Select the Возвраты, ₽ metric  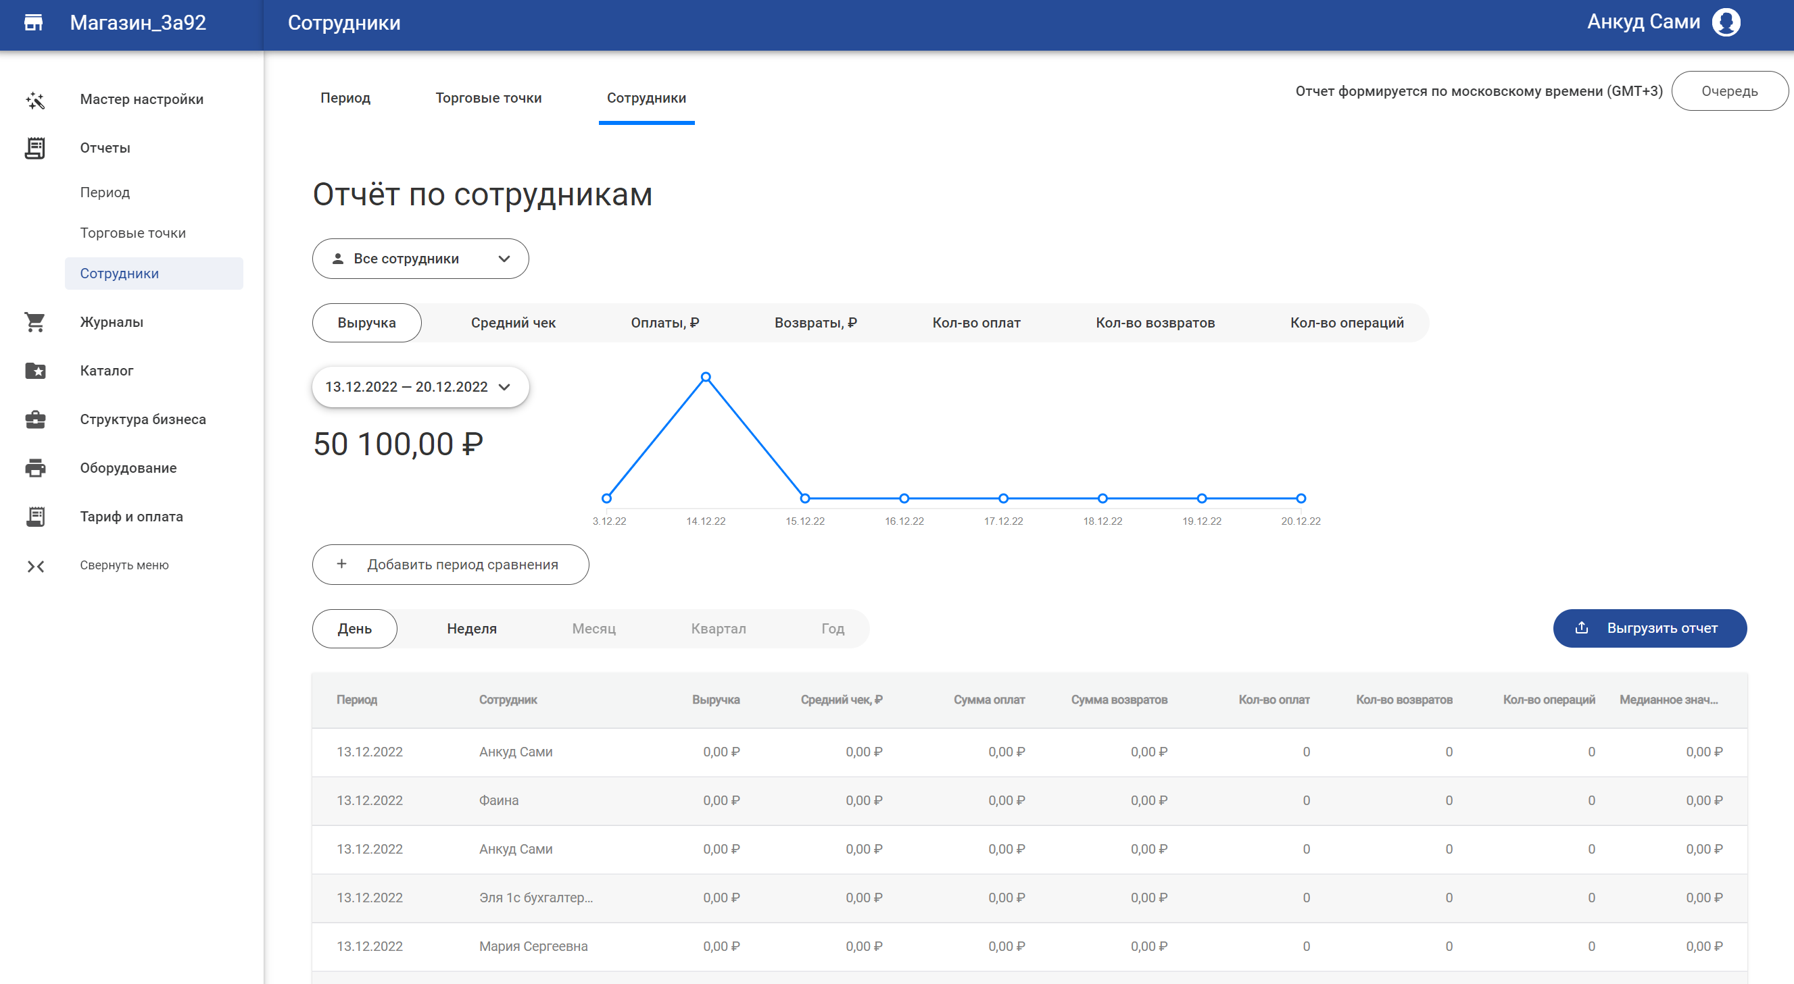click(815, 323)
